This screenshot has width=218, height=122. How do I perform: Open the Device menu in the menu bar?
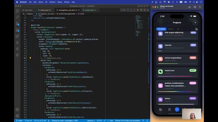[x=41, y=2]
